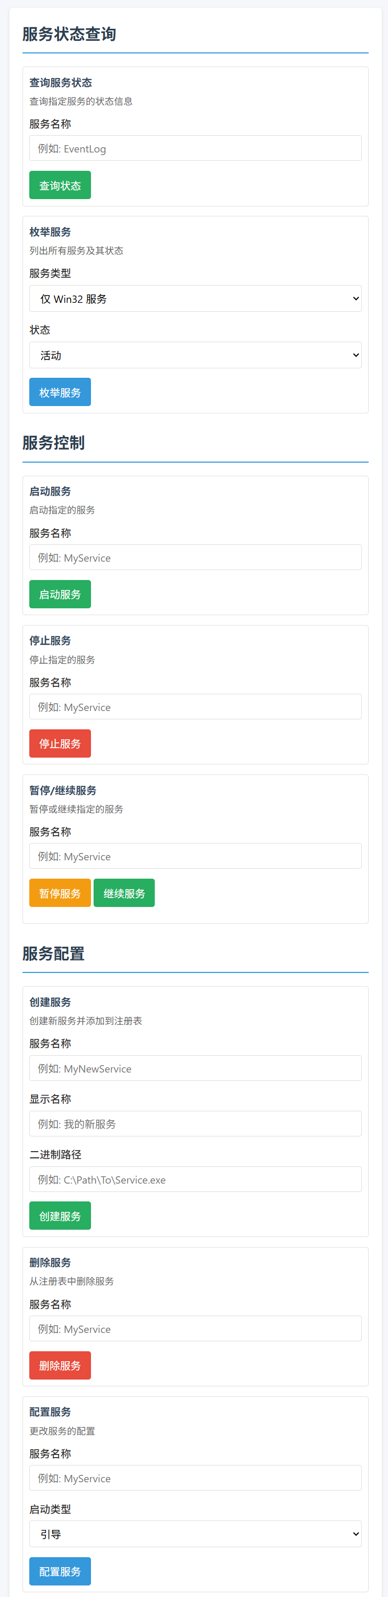
Task: Expand the 启动类型 dropdown showing 引导
Action: pyautogui.click(x=195, y=1534)
